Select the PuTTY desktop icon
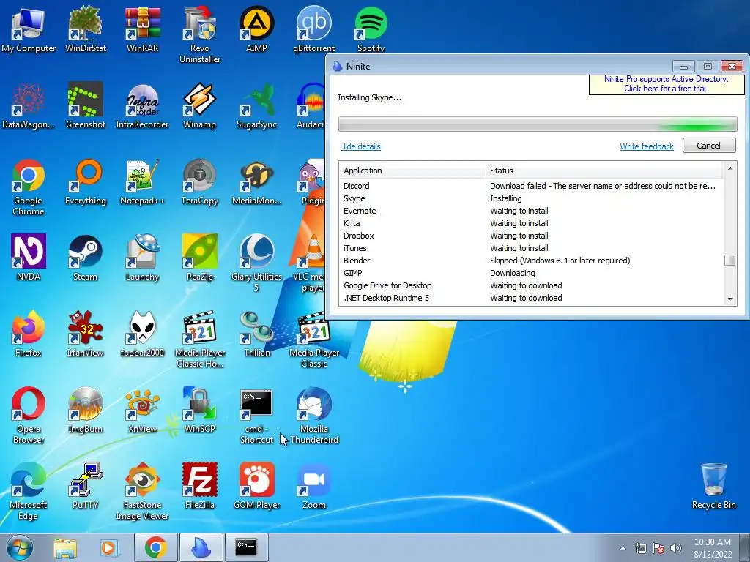The image size is (750, 562). [x=85, y=486]
